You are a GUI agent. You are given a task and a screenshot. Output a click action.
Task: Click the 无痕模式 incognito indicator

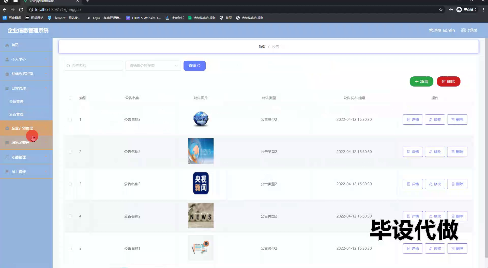tap(466, 10)
